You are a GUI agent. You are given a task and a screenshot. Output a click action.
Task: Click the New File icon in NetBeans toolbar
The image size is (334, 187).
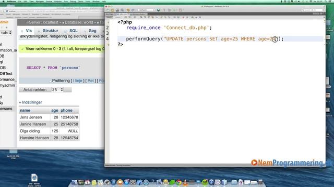(108, 10)
